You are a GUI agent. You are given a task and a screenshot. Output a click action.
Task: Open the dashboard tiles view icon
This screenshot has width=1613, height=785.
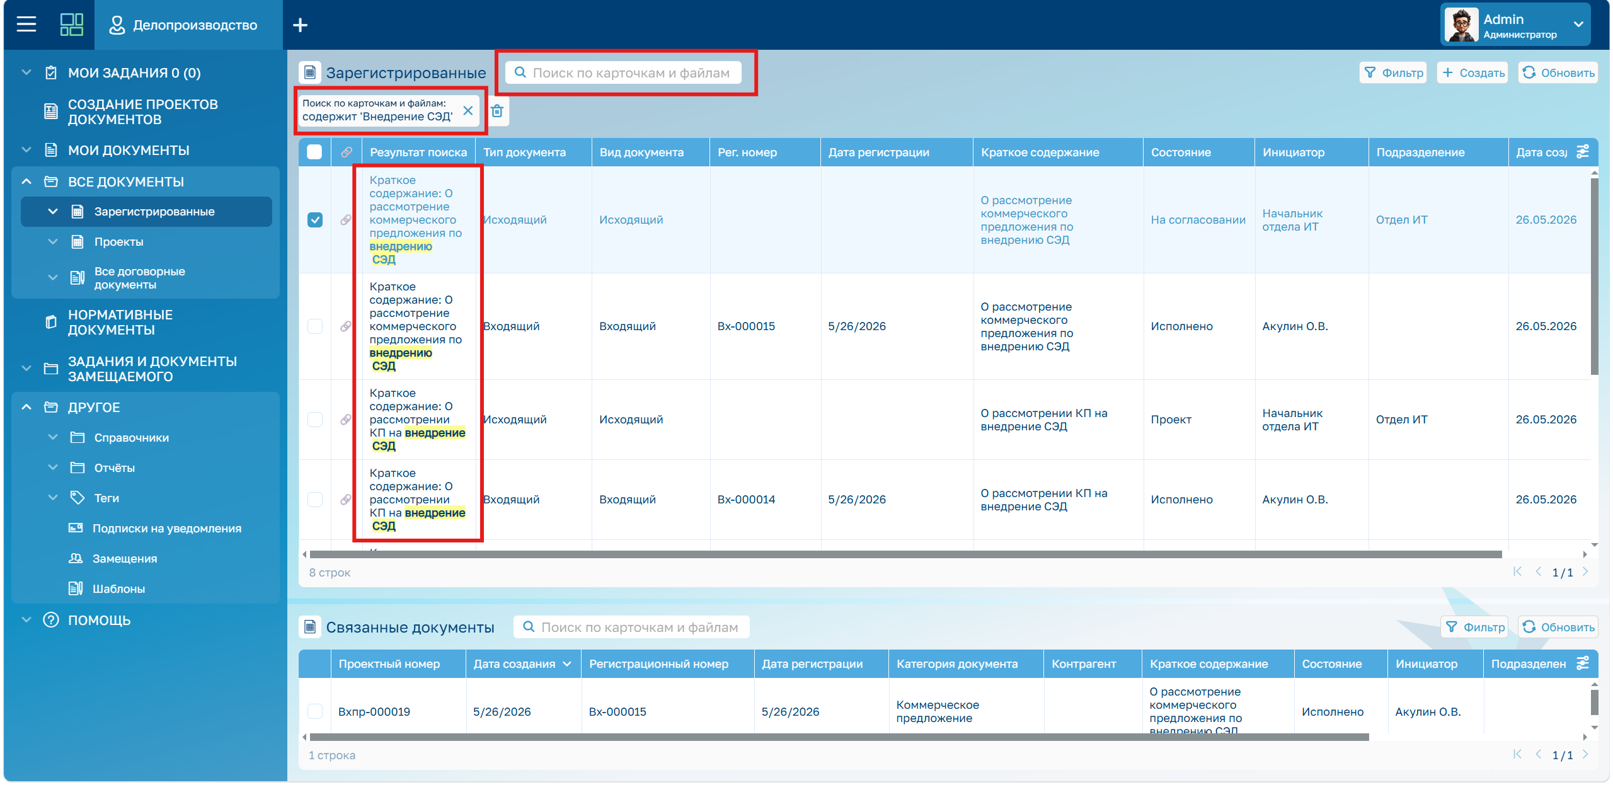pos(72,25)
